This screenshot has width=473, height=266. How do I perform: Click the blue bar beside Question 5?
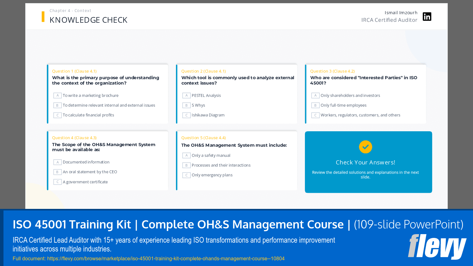pyautogui.click(x=177, y=160)
